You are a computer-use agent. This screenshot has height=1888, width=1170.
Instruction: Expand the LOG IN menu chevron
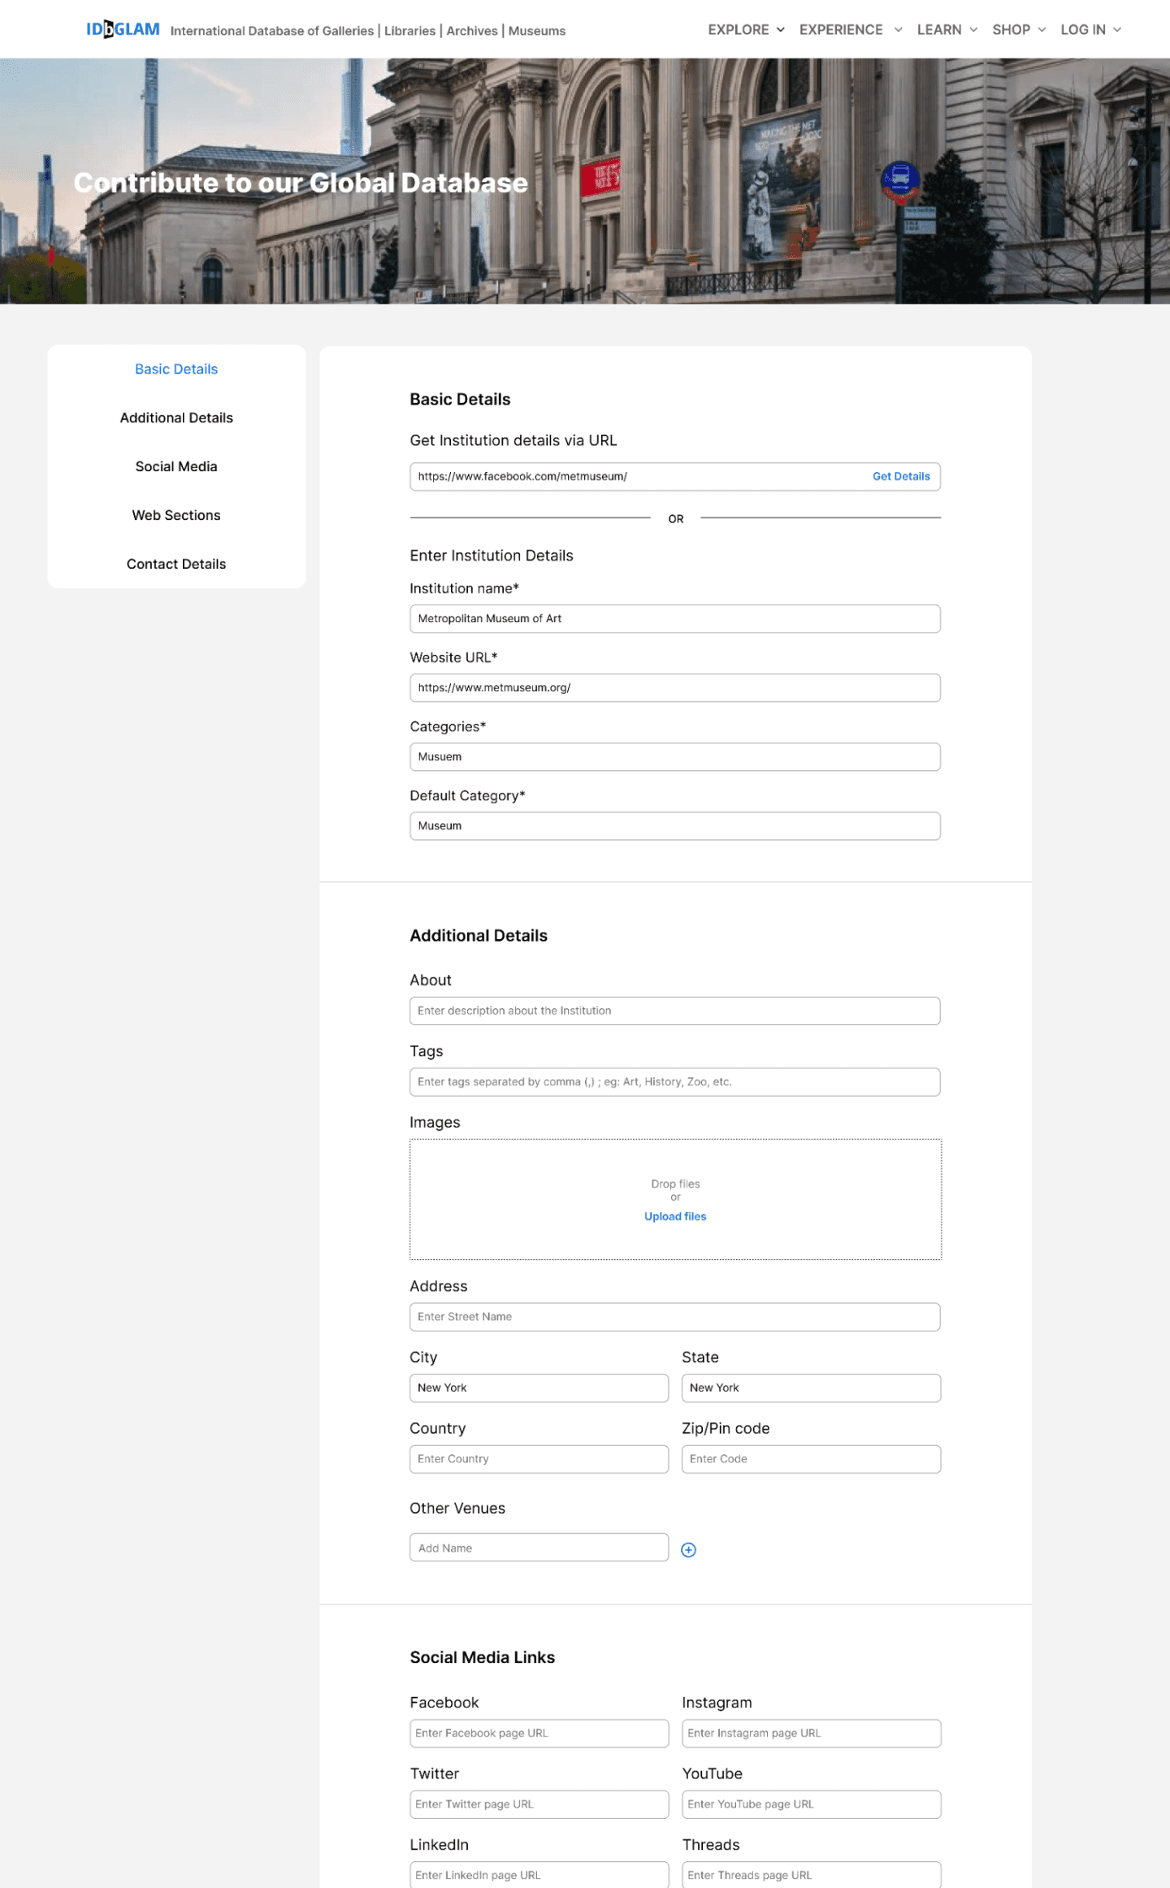click(1117, 30)
